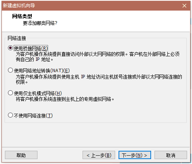This screenshot has height=164, width=192.
Task: Click the 网络连接 group label
Action: (x=17, y=38)
